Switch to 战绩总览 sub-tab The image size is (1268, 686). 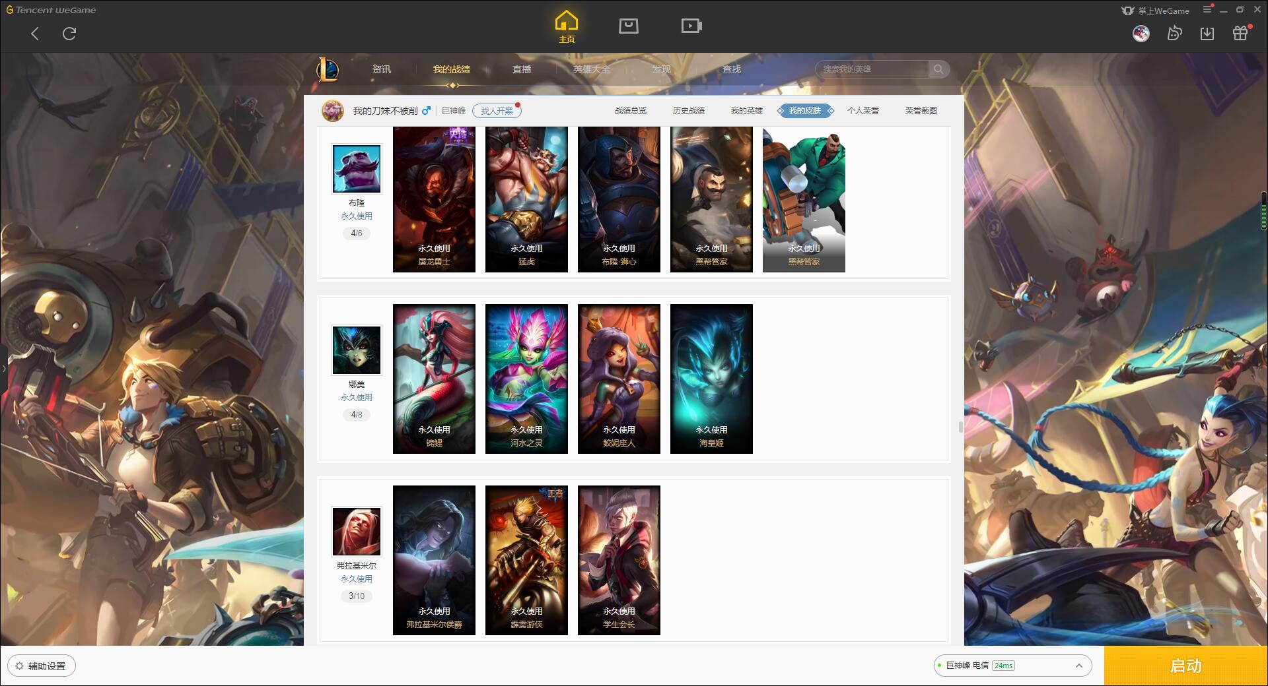pos(631,111)
